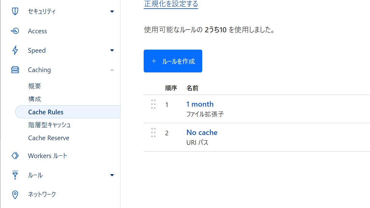This screenshot has height=208, width=370.
Task: Expand the Speed section arrow
Action: pyautogui.click(x=112, y=51)
